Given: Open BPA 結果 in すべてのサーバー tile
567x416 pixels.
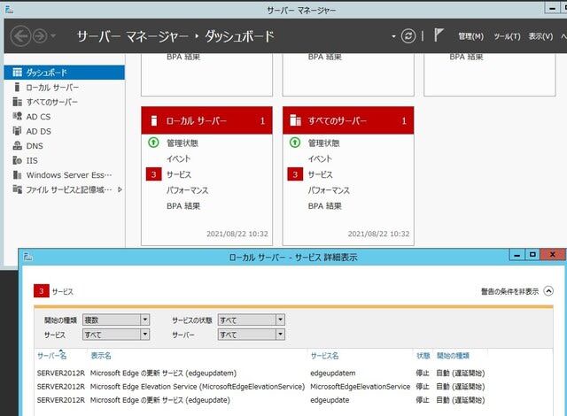Looking at the screenshot, I should coord(325,206).
